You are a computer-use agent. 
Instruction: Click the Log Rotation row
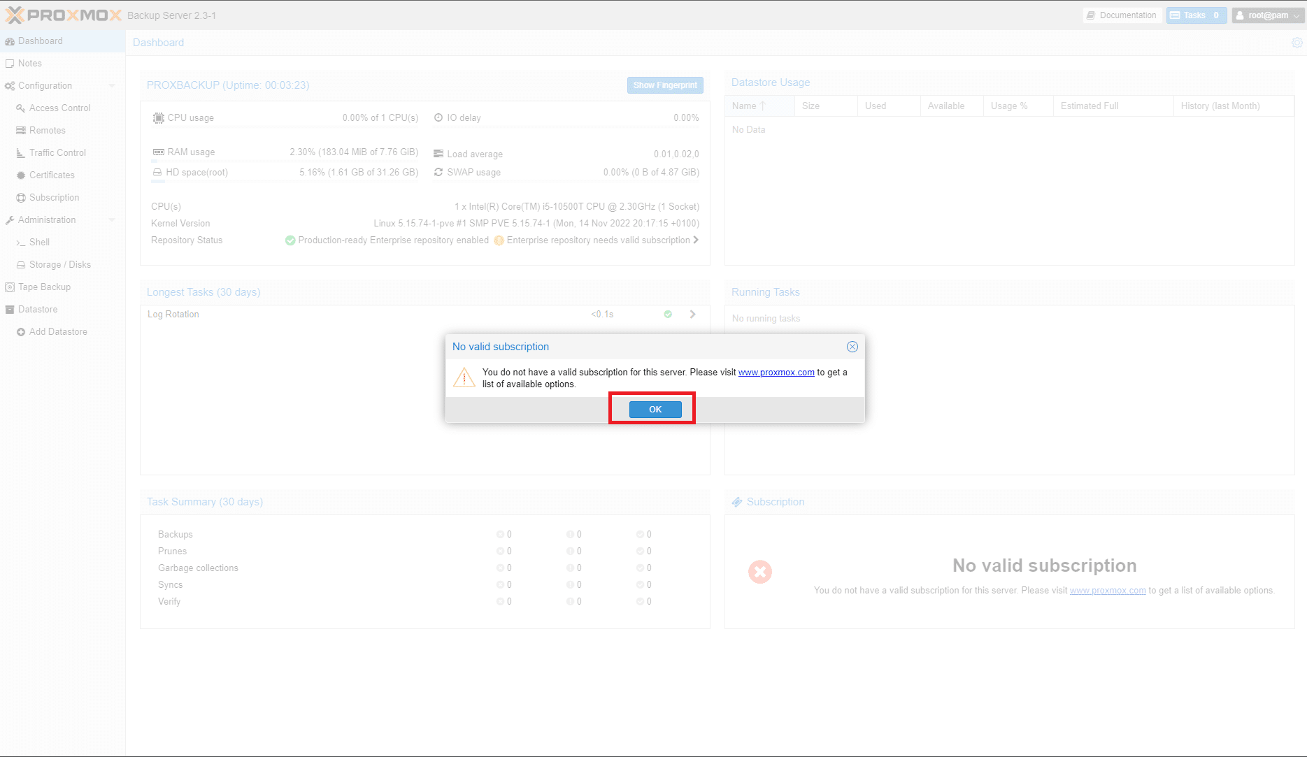[424, 315]
